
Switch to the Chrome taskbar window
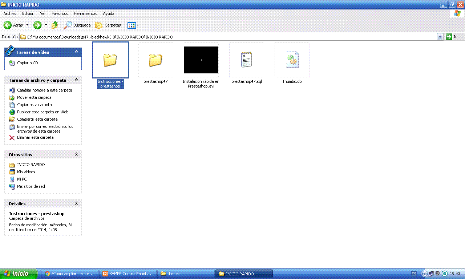coord(70,274)
